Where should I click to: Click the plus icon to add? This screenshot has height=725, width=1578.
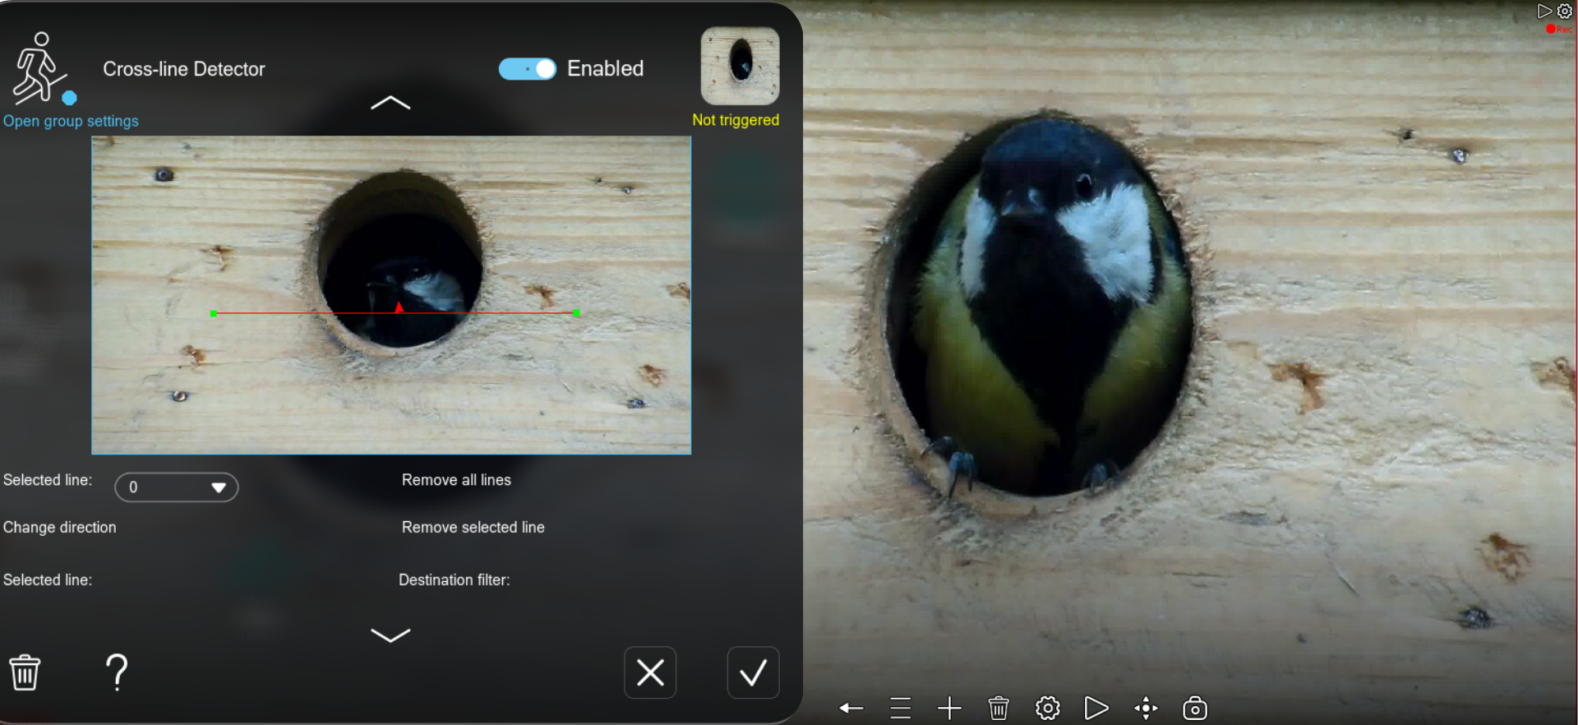click(949, 708)
